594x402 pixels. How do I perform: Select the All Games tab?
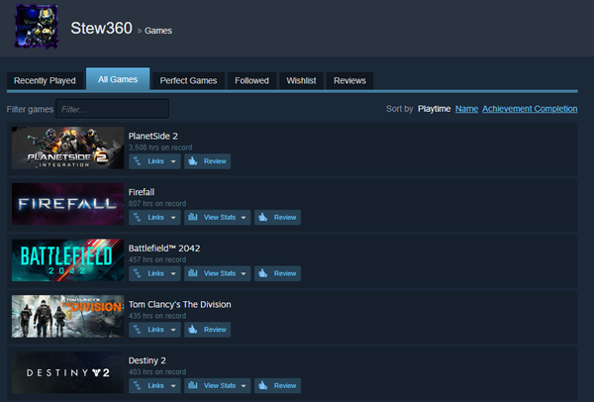click(x=118, y=79)
